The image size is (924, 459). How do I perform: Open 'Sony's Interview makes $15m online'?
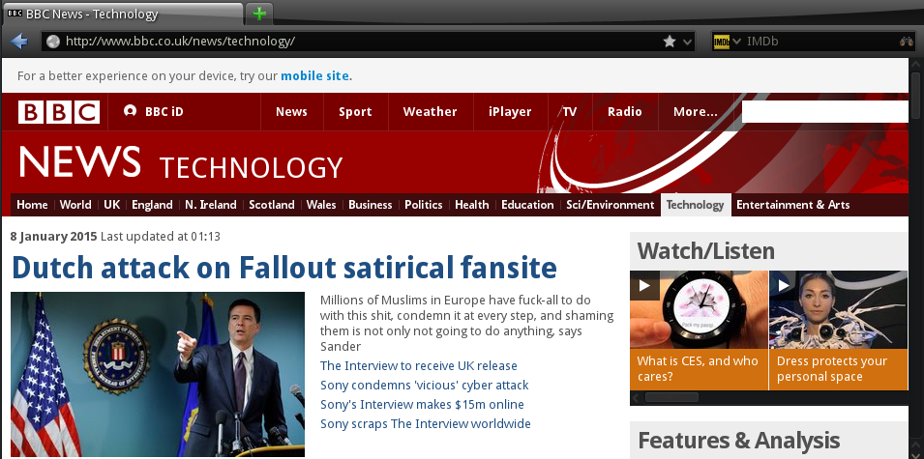coord(422,405)
